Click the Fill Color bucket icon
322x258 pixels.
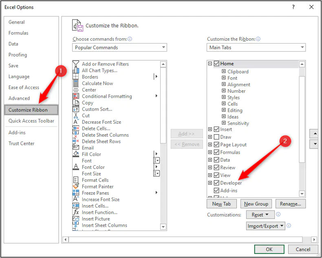pyautogui.click(x=76, y=154)
